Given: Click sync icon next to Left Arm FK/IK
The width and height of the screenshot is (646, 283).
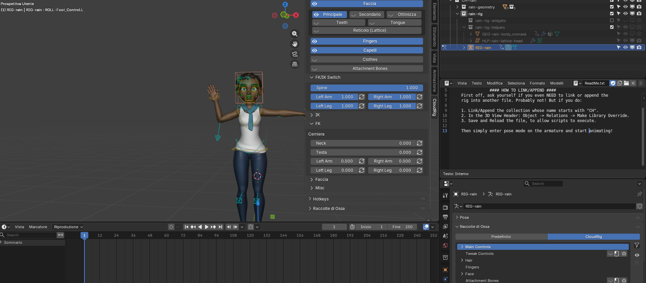Looking at the screenshot, I should pyautogui.click(x=362, y=97).
